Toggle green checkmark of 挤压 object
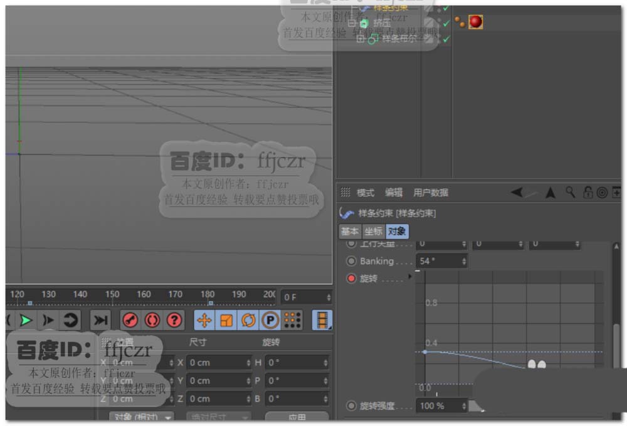 (446, 23)
